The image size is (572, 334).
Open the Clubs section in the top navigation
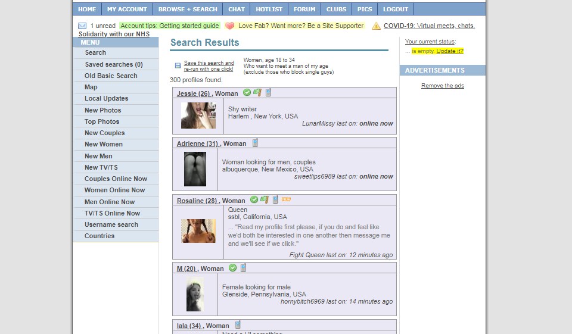point(336,10)
